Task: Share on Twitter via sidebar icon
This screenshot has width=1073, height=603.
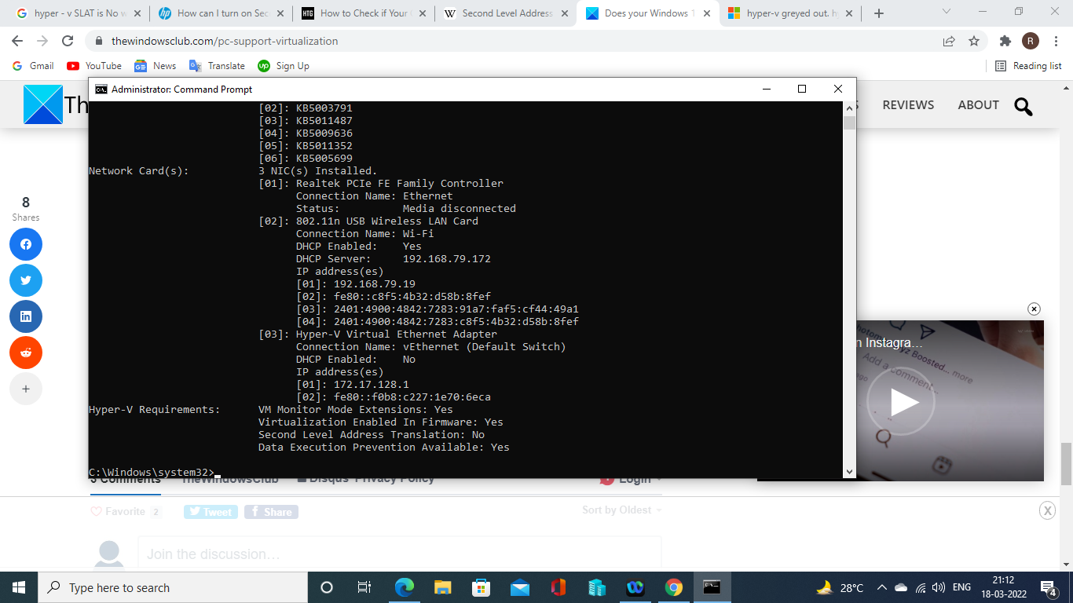Action: click(x=26, y=280)
